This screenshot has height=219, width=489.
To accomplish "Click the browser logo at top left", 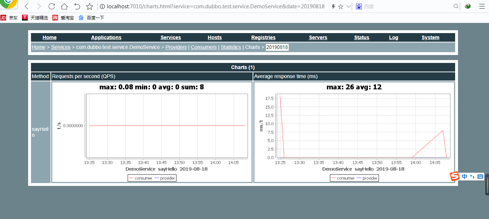I will [8, 4].
